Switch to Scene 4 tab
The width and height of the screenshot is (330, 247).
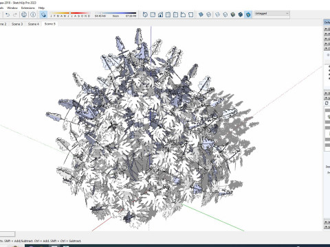[x=34, y=24]
